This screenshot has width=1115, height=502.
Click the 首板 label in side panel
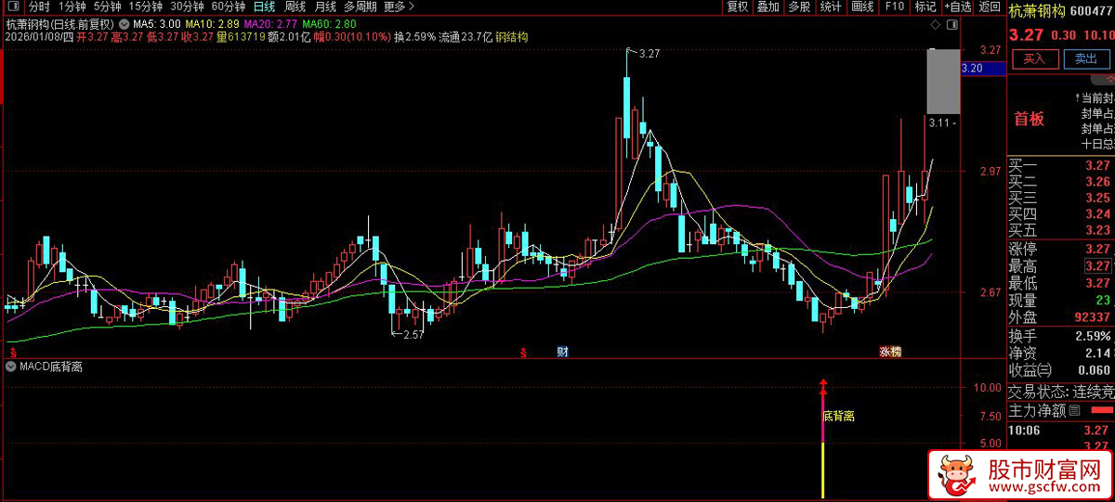coord(1030,119)
